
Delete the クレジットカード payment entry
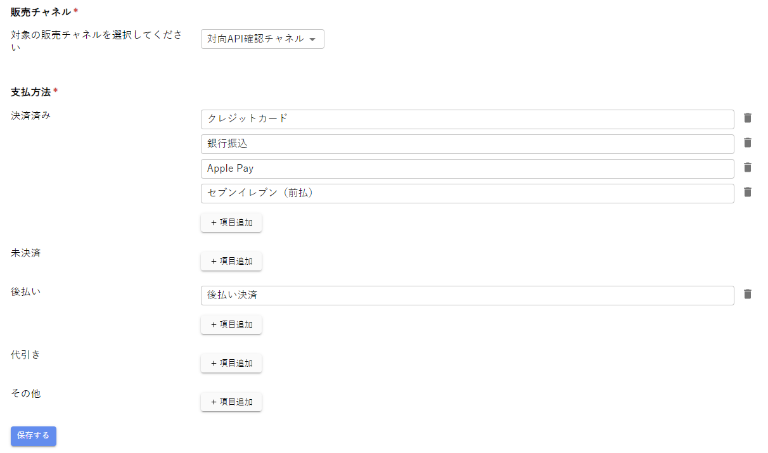click(748, 118)
